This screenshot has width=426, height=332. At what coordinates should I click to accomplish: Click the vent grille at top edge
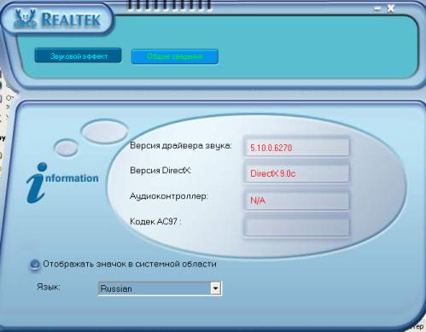coord(169,5)
